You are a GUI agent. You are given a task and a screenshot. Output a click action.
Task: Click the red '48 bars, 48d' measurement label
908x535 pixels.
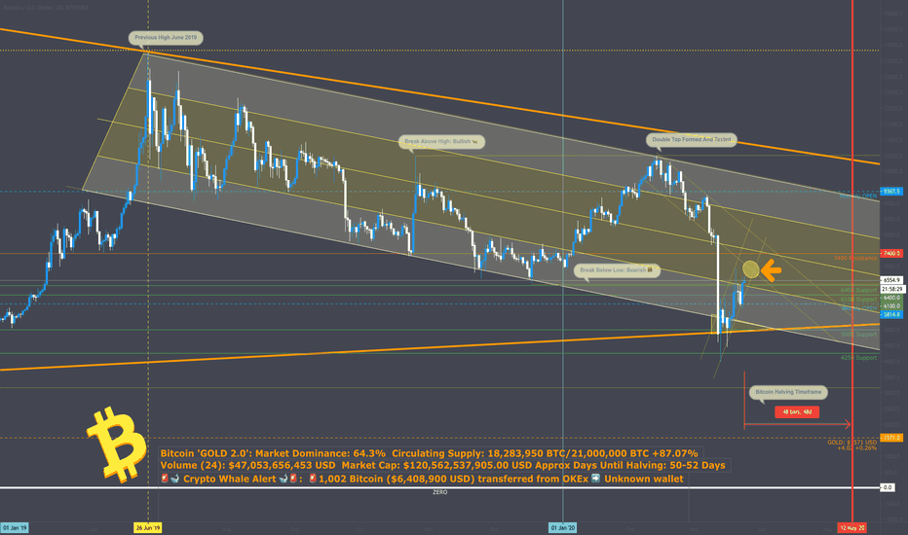point(797,411)
